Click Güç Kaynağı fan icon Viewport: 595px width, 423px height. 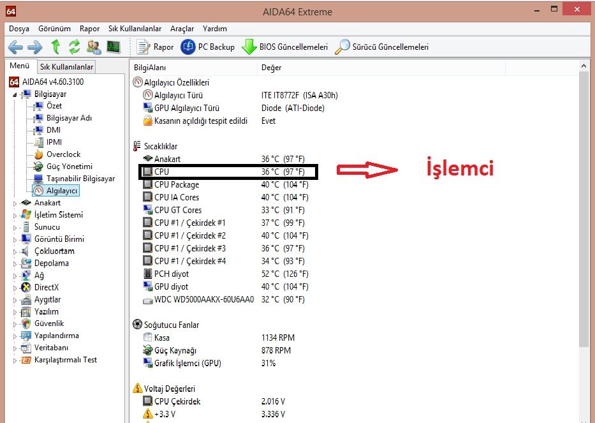coord(147,350)
